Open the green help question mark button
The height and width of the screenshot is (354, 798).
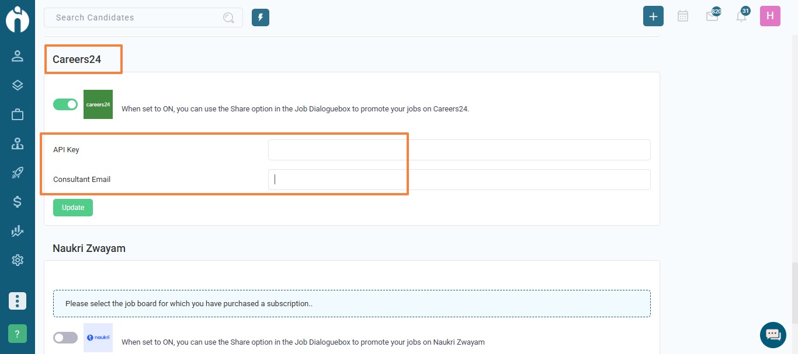point(18,334)
